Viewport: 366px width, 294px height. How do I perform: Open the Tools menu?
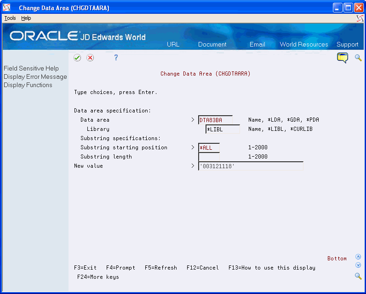(x=10, y=18)
